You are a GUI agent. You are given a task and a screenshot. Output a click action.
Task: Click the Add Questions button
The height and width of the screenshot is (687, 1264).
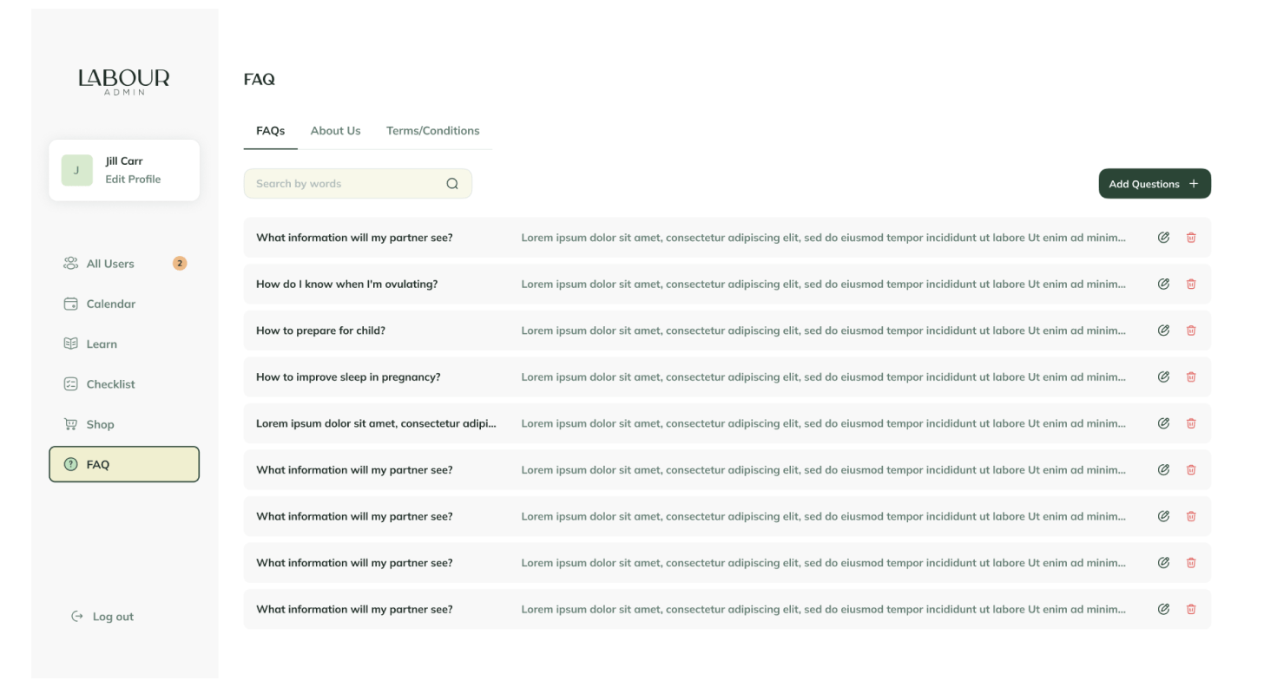tap(1155, 184)
